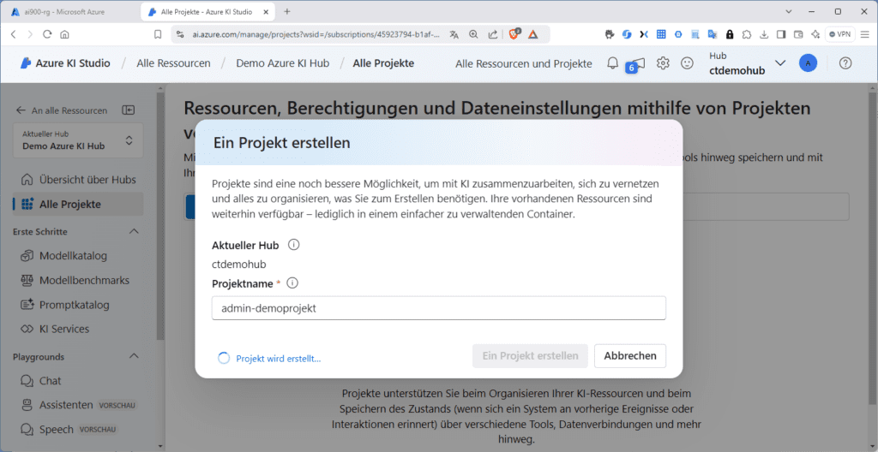Open the browser downloads icon
Image resolution: width=878 pixels, height=452 pixels.
point(764,34)
